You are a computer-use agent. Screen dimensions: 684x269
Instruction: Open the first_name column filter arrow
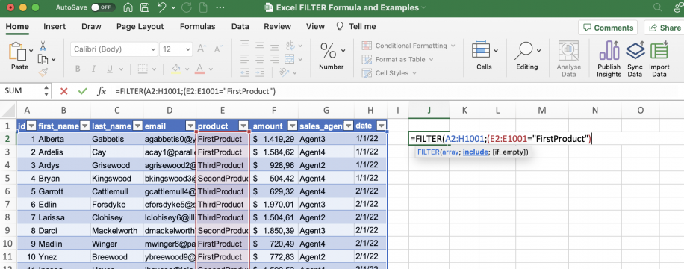[84, 126]
